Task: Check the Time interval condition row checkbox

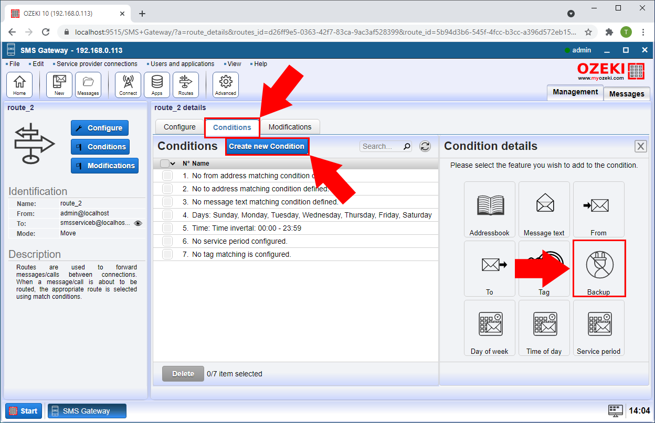Action: pyautogui.click(x=167, y=228)
